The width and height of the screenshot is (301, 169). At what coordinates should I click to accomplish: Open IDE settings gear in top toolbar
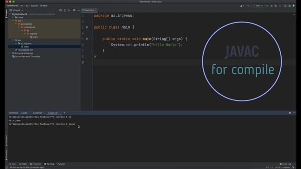[290, 6]
